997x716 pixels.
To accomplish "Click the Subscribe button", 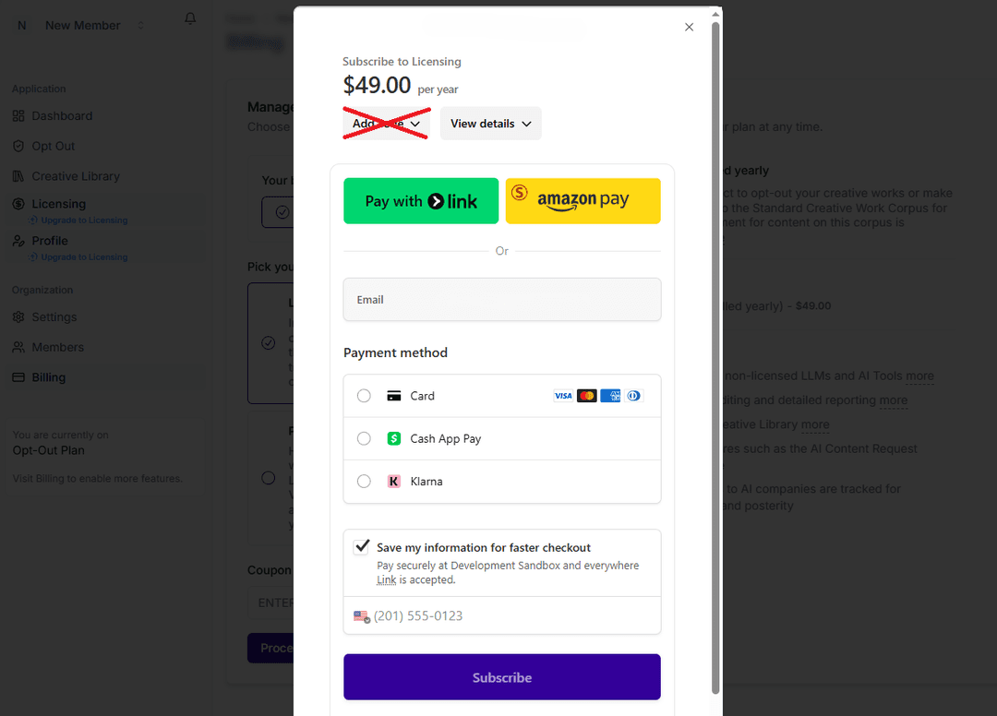I will tap(501, 677).
